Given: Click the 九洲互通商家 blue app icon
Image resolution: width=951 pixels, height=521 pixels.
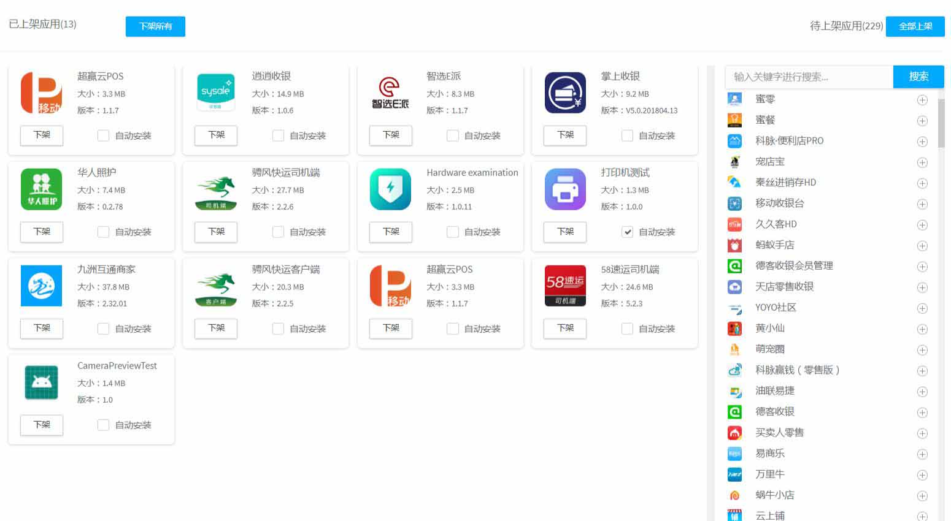Looking at the screenshot, I should pyautogui.click(x=41, y=286).
